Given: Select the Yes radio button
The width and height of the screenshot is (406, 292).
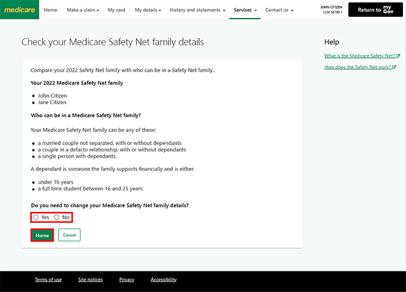Looking at the screenshot, I should click(x=36, y=217).
